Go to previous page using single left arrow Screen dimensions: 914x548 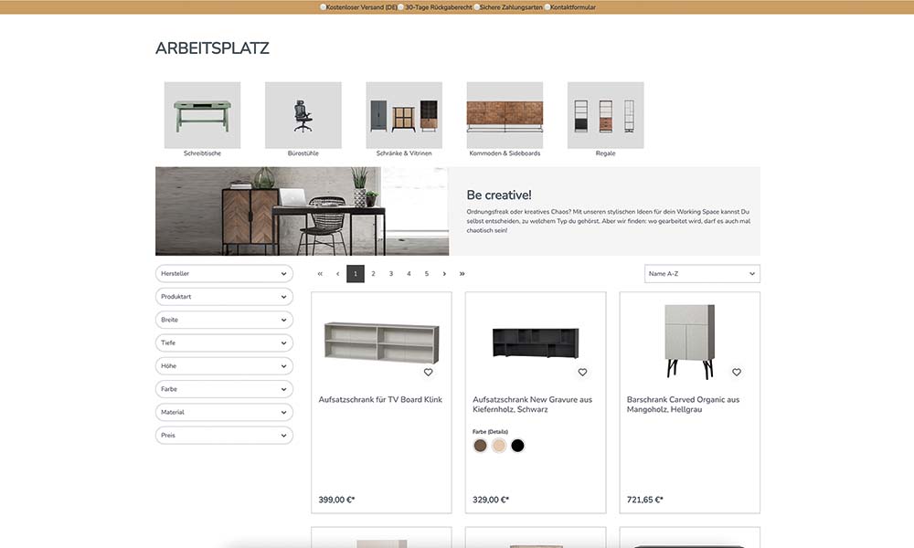click(x=337, y=274)
